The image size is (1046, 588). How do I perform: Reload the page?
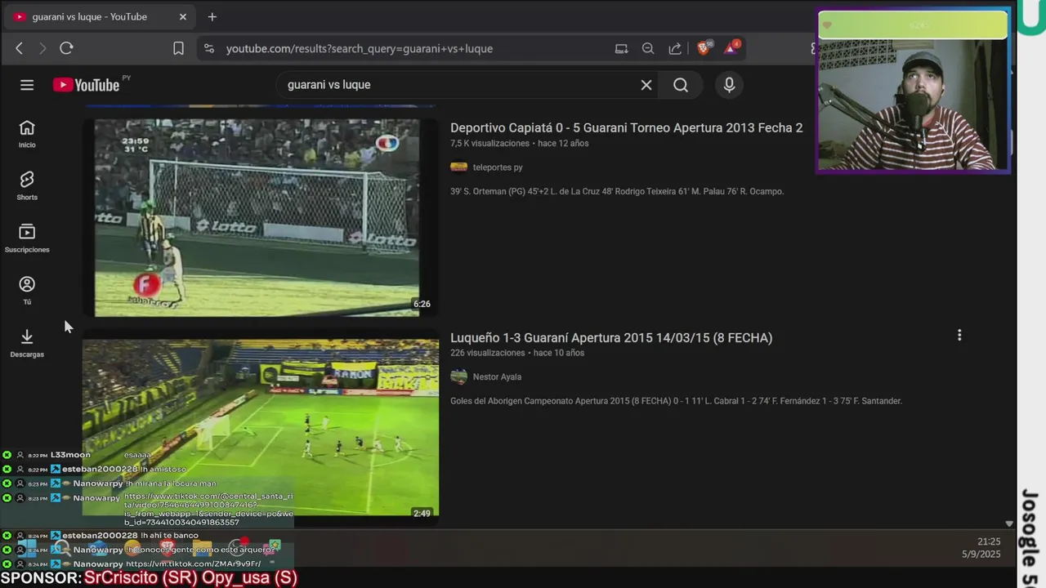[x=67, y=48]
